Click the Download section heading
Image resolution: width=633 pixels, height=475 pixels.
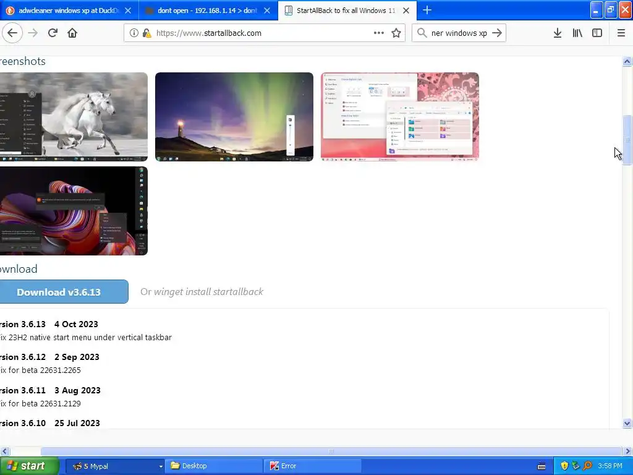19,269
